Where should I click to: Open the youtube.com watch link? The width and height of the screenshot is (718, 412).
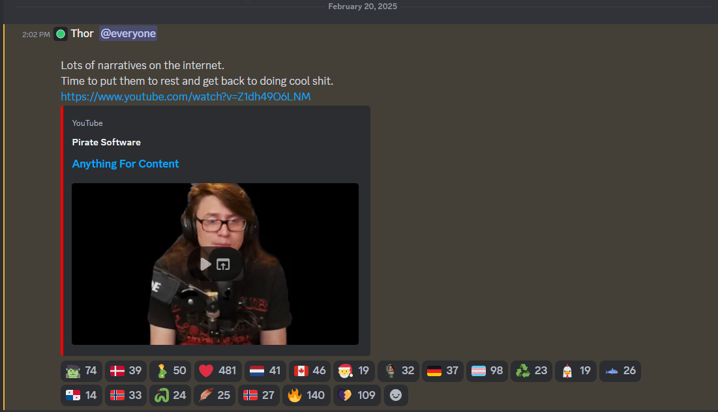click(185, 96)
